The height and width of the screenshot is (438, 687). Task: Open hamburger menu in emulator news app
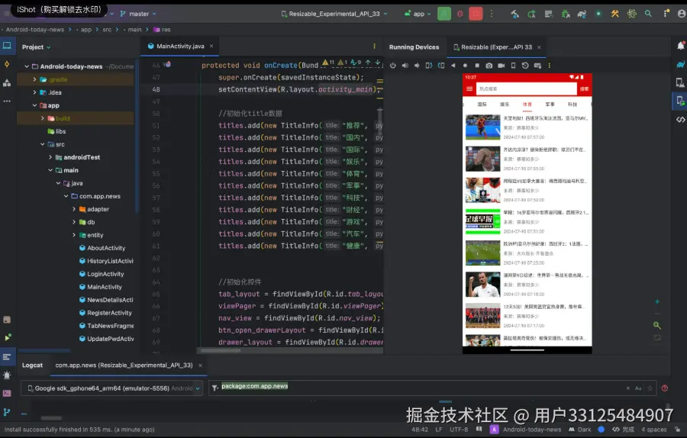[x=469, y=89]
